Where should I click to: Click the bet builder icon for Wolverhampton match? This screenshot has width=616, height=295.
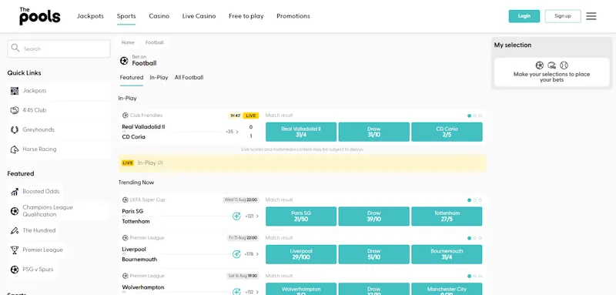click(236, 291)
